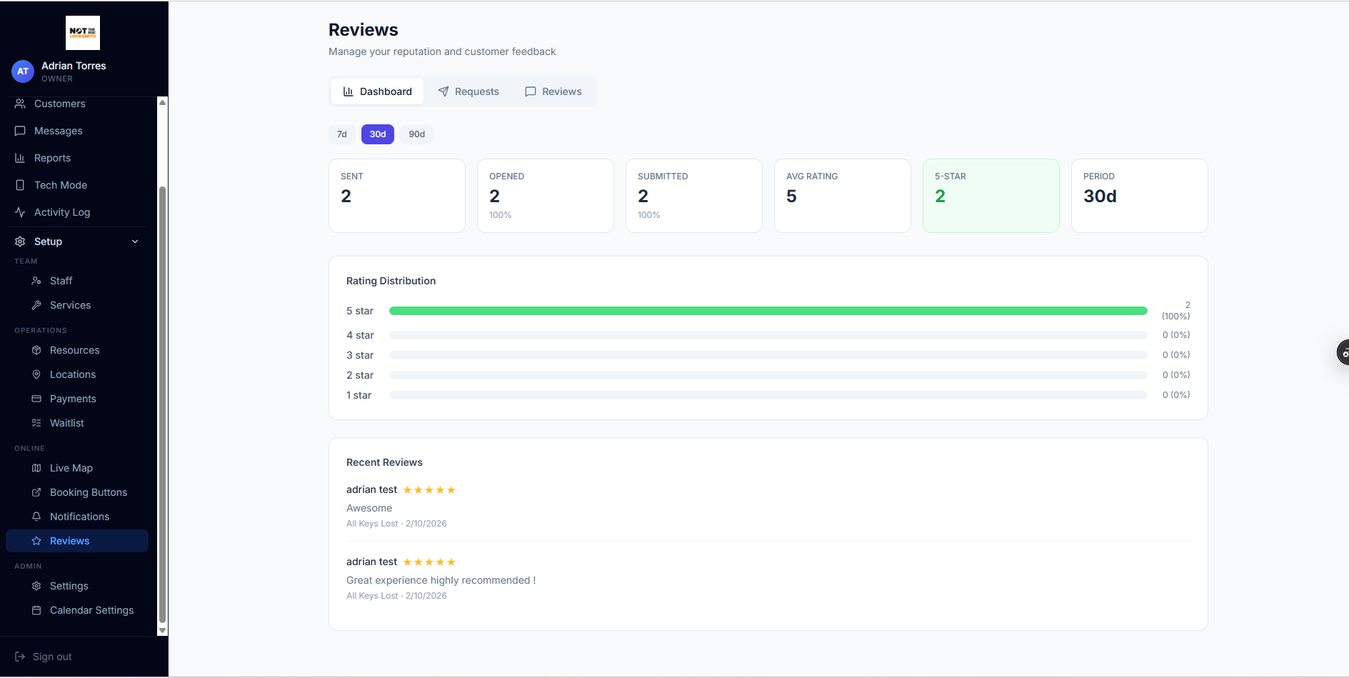Screen dimensions: 1349x678
Task: Open Messages via its chat icon
Action: (x=20, y=131)
